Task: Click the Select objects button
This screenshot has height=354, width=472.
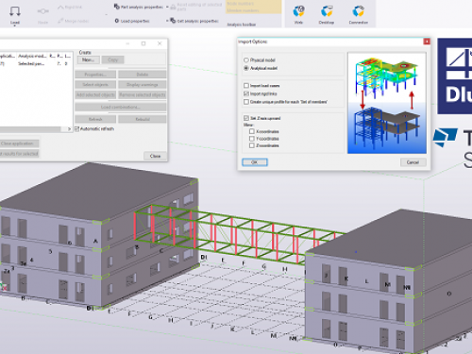Action: [x=95, y=85]
